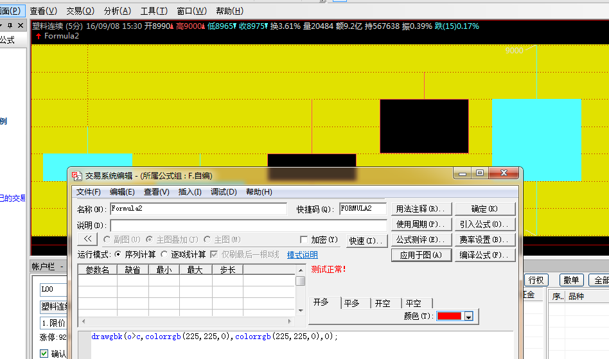The image size is (609, 359).
Task: Click the pin icon on the left panel
Action: [10, 25]
